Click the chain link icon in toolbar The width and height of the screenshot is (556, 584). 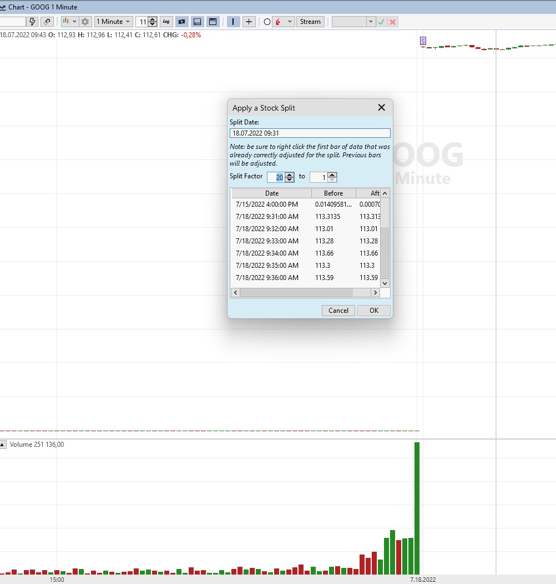pyautogui.click(x=47, y=22)
